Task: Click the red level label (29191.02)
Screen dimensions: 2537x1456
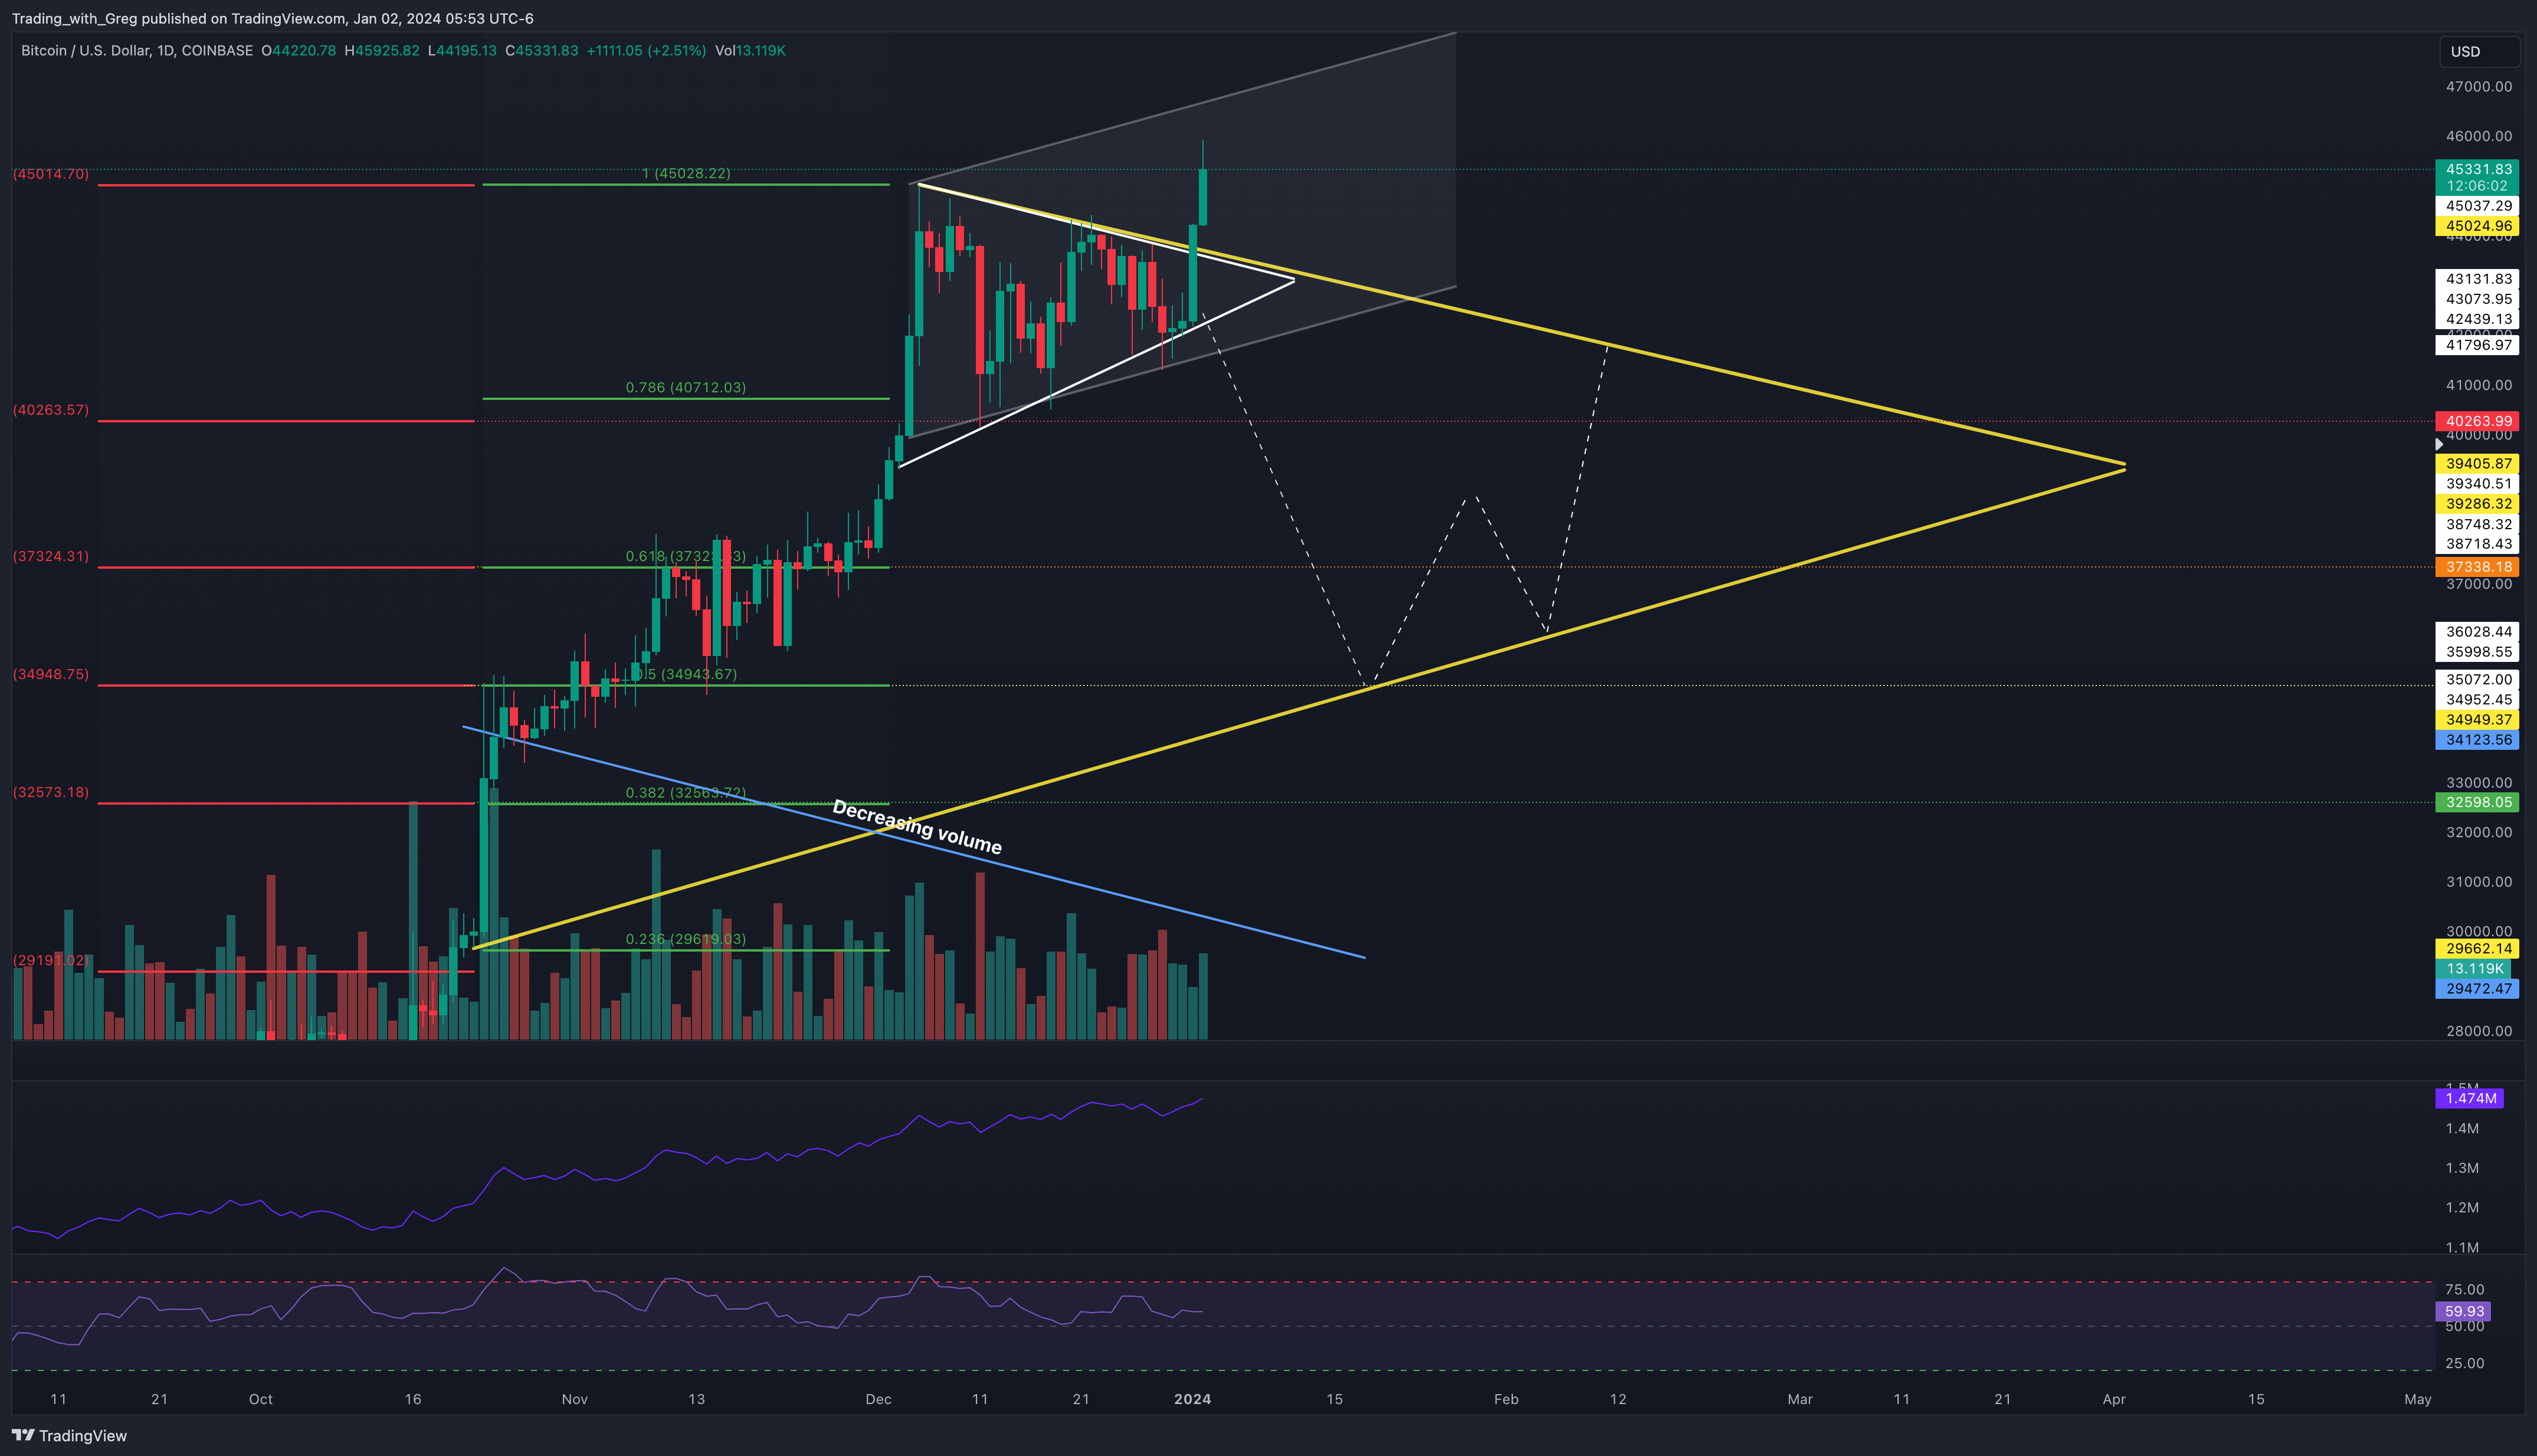Action: pyautogui.click(x=51, y=960)
